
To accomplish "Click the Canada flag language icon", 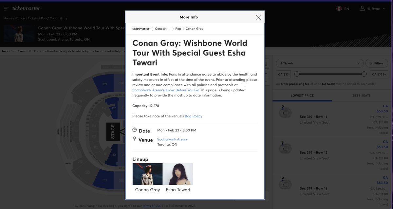I will pyautogui.click(x=339, y=9).
